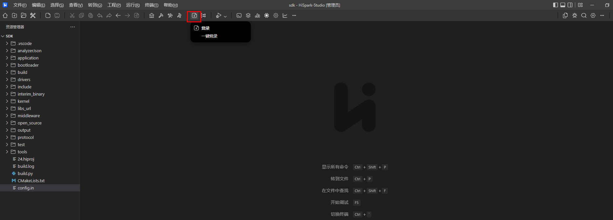Image resolution: width=613 pixels, height=220 pixels.
Task: Open the debug run dropdown arrow
Action: [x=225, y=16]
